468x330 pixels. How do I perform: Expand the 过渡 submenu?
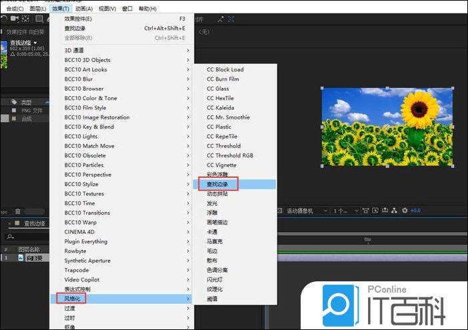click(x=122, y=308)
